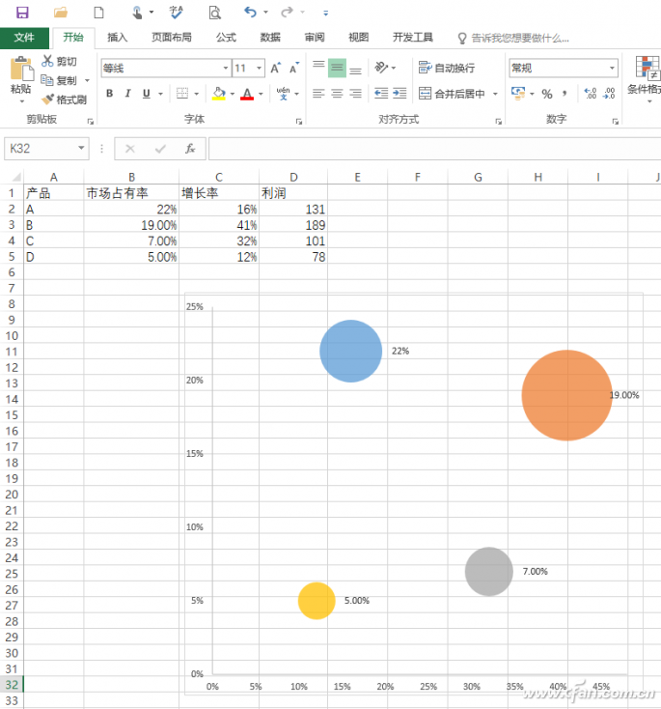This screenshot has height=709, width=661.
Task: Decrease decimal places
Action: 609,94
